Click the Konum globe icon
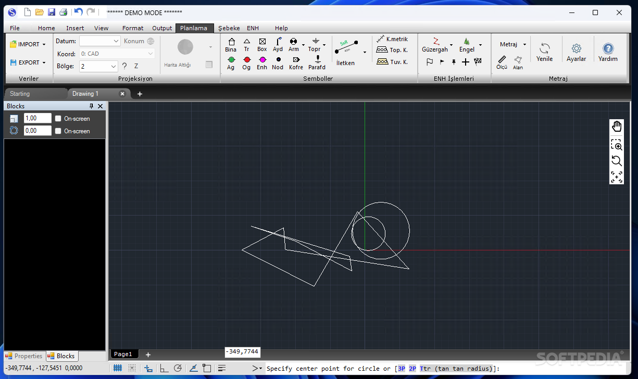The image size is (638, 379). tap(151, 41)
